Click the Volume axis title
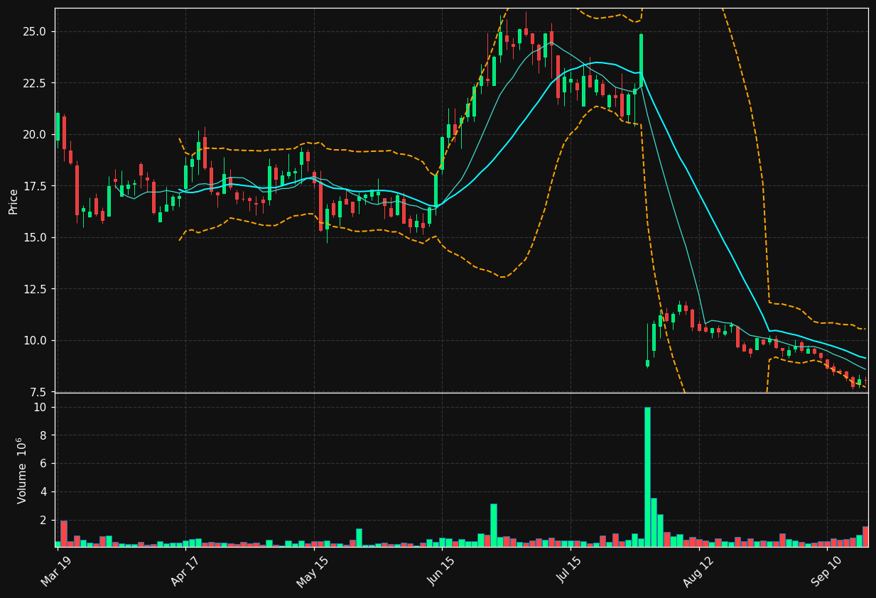876x598 pixels. pyautogui.click(x=22, y=470)
